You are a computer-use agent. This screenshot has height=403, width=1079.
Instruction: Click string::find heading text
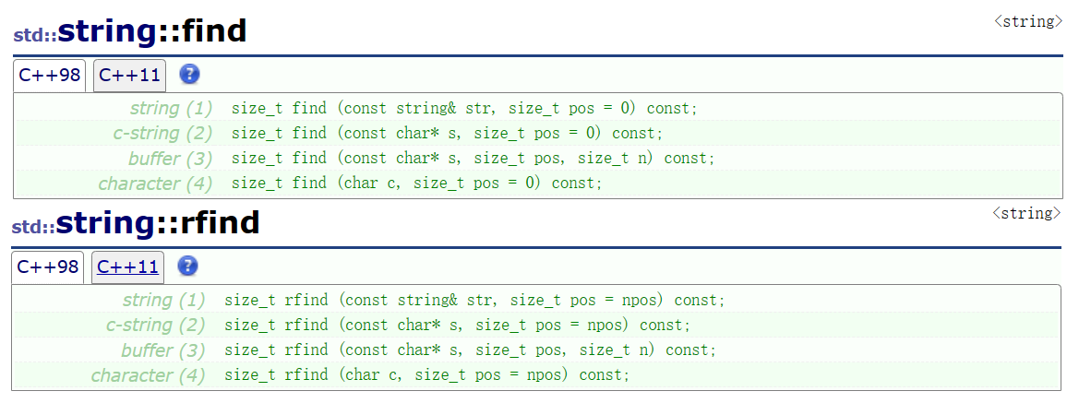pos(152,31)
